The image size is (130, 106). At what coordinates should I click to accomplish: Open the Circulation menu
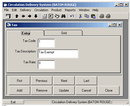coord(41,10)
